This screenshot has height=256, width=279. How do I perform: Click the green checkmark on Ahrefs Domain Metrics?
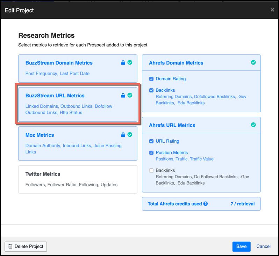point(253,62)
